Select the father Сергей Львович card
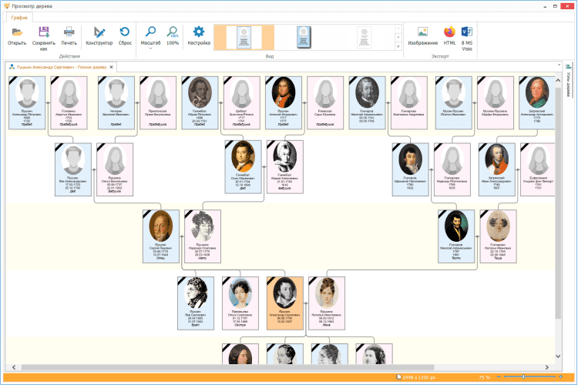Viewport: 578px width, 385px height. point(161,236)
